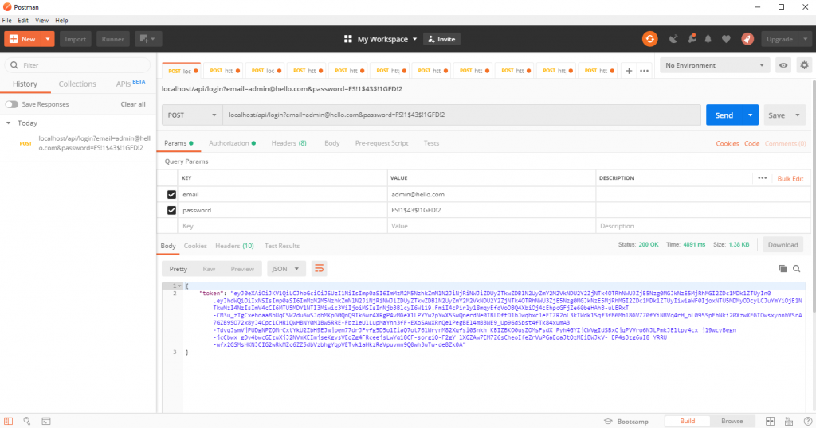Open the user avatar rocket icon

pos(747,39)
